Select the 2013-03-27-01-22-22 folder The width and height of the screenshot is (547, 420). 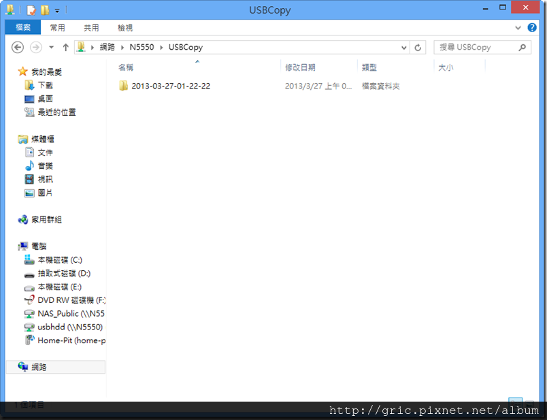point(171,86)
